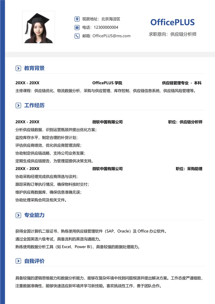Click 供应链管理专业 - 本科 degree text
Screen dimensions: 215x304
[x=182, y=83]
